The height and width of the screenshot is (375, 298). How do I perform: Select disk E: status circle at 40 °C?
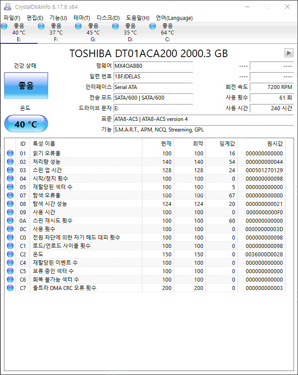point(4,26)
